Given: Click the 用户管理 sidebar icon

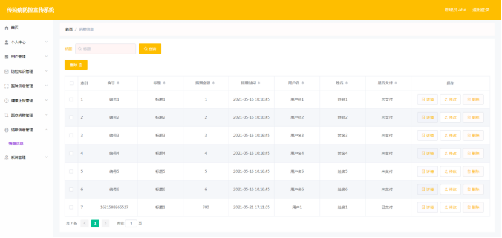Looking at the screenshot, I should pyautogui.click(x=7, y=57).
